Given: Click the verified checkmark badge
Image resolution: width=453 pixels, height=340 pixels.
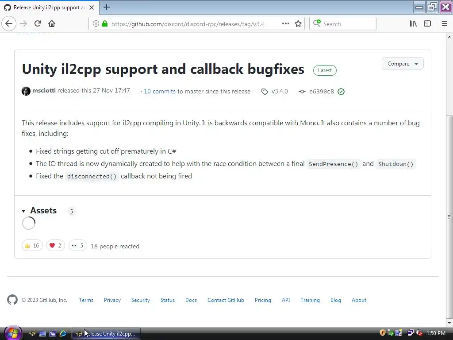Looking at the screenshot, I should coord(341,92).
